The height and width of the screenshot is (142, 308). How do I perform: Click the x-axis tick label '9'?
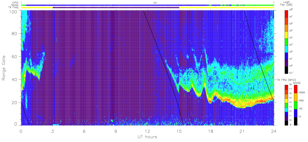[116, 131]
